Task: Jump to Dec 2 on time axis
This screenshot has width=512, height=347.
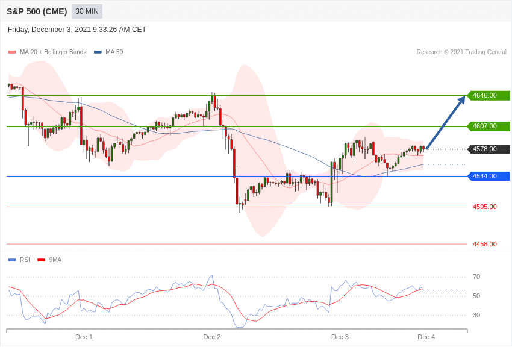Action: [x=212, y=337]
